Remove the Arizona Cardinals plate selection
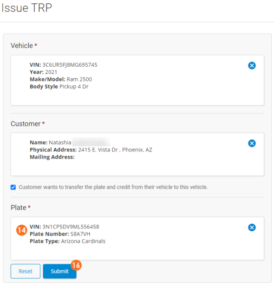Screen dimensions: 274x285 (x=252, y=227)
